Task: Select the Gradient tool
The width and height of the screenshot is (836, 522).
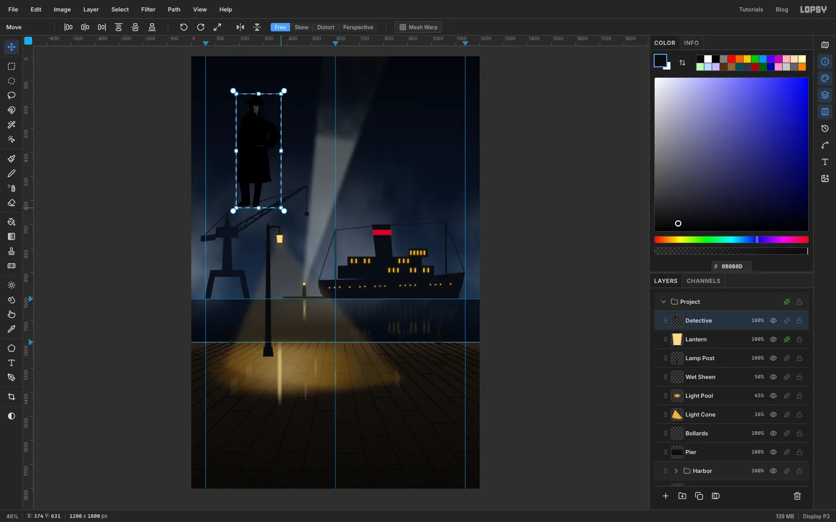Action: (11, 236)
